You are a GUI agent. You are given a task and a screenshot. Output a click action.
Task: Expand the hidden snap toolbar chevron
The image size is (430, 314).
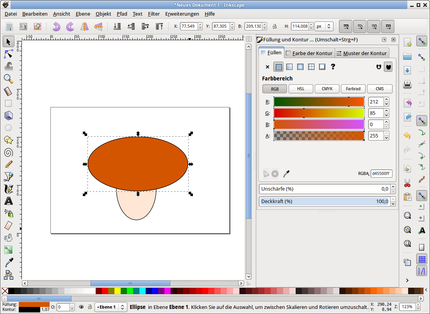(407, 280)
